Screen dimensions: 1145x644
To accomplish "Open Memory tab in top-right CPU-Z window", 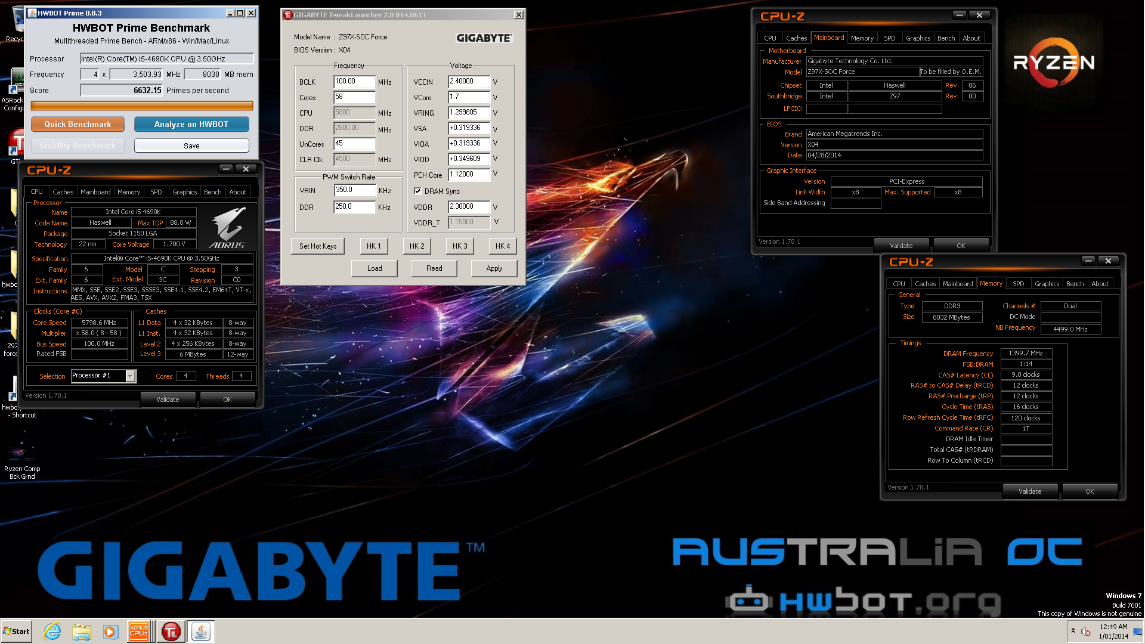I will pyautogui.click(x=862, y=38).
